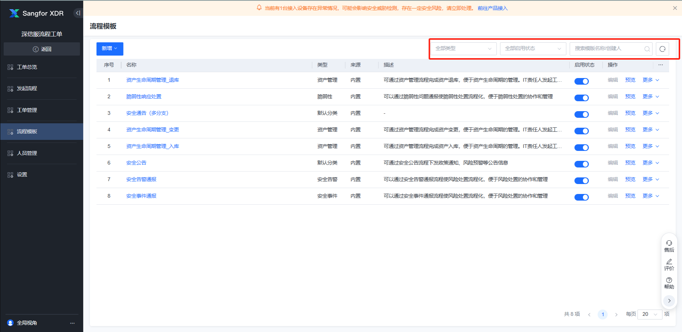The width and height of the screenshot is (682, 332).
Task: Expand 更多 menu for 安全告警通报 row
Action: [650, 179]
